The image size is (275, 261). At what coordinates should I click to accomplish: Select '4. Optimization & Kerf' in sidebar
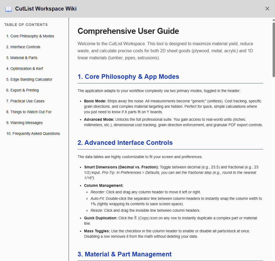click(25, 68)
